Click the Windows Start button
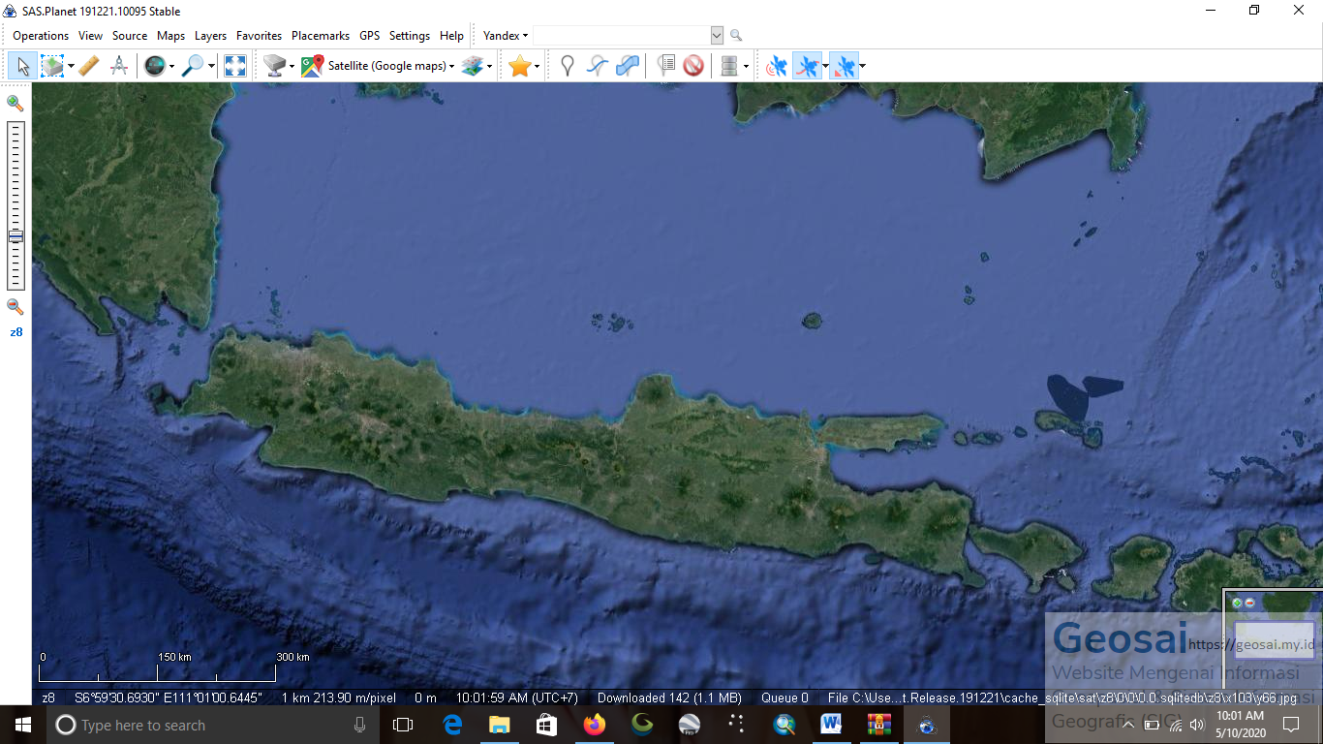1323x744 pixels. point(23,725)
